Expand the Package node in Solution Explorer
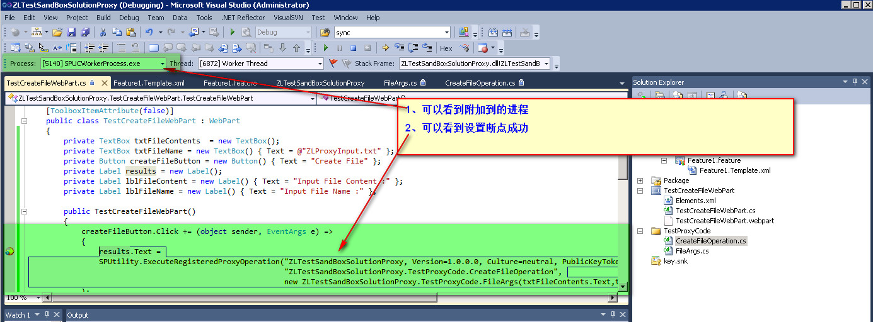873x322 pixels. [640, 180]
